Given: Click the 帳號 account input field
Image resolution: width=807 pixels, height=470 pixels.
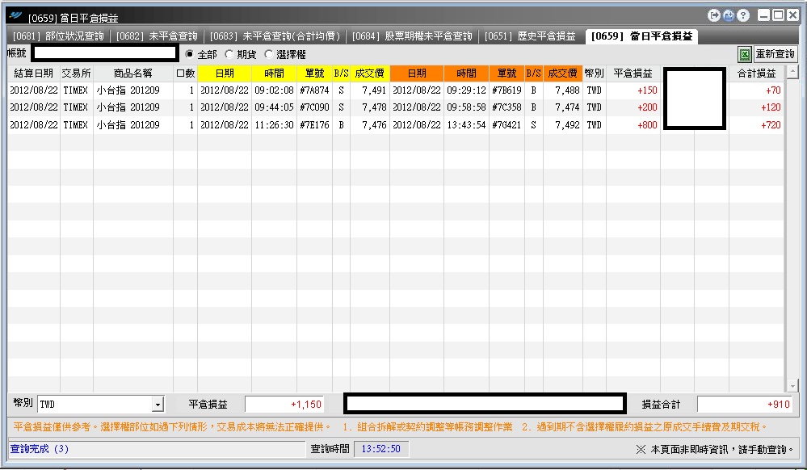Looking at the screenshot, I should click(105, 52).
